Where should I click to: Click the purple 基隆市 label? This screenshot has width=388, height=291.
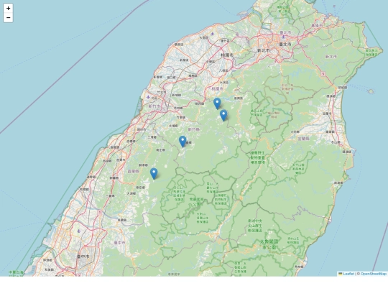(317, 25)
